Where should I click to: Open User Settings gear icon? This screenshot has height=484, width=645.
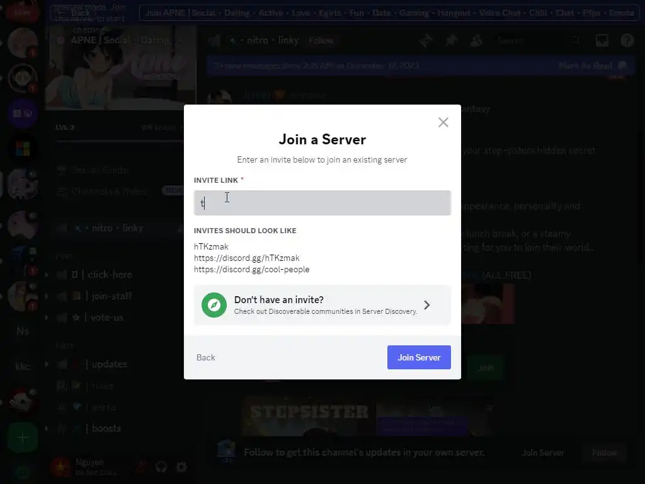point(181,467)
